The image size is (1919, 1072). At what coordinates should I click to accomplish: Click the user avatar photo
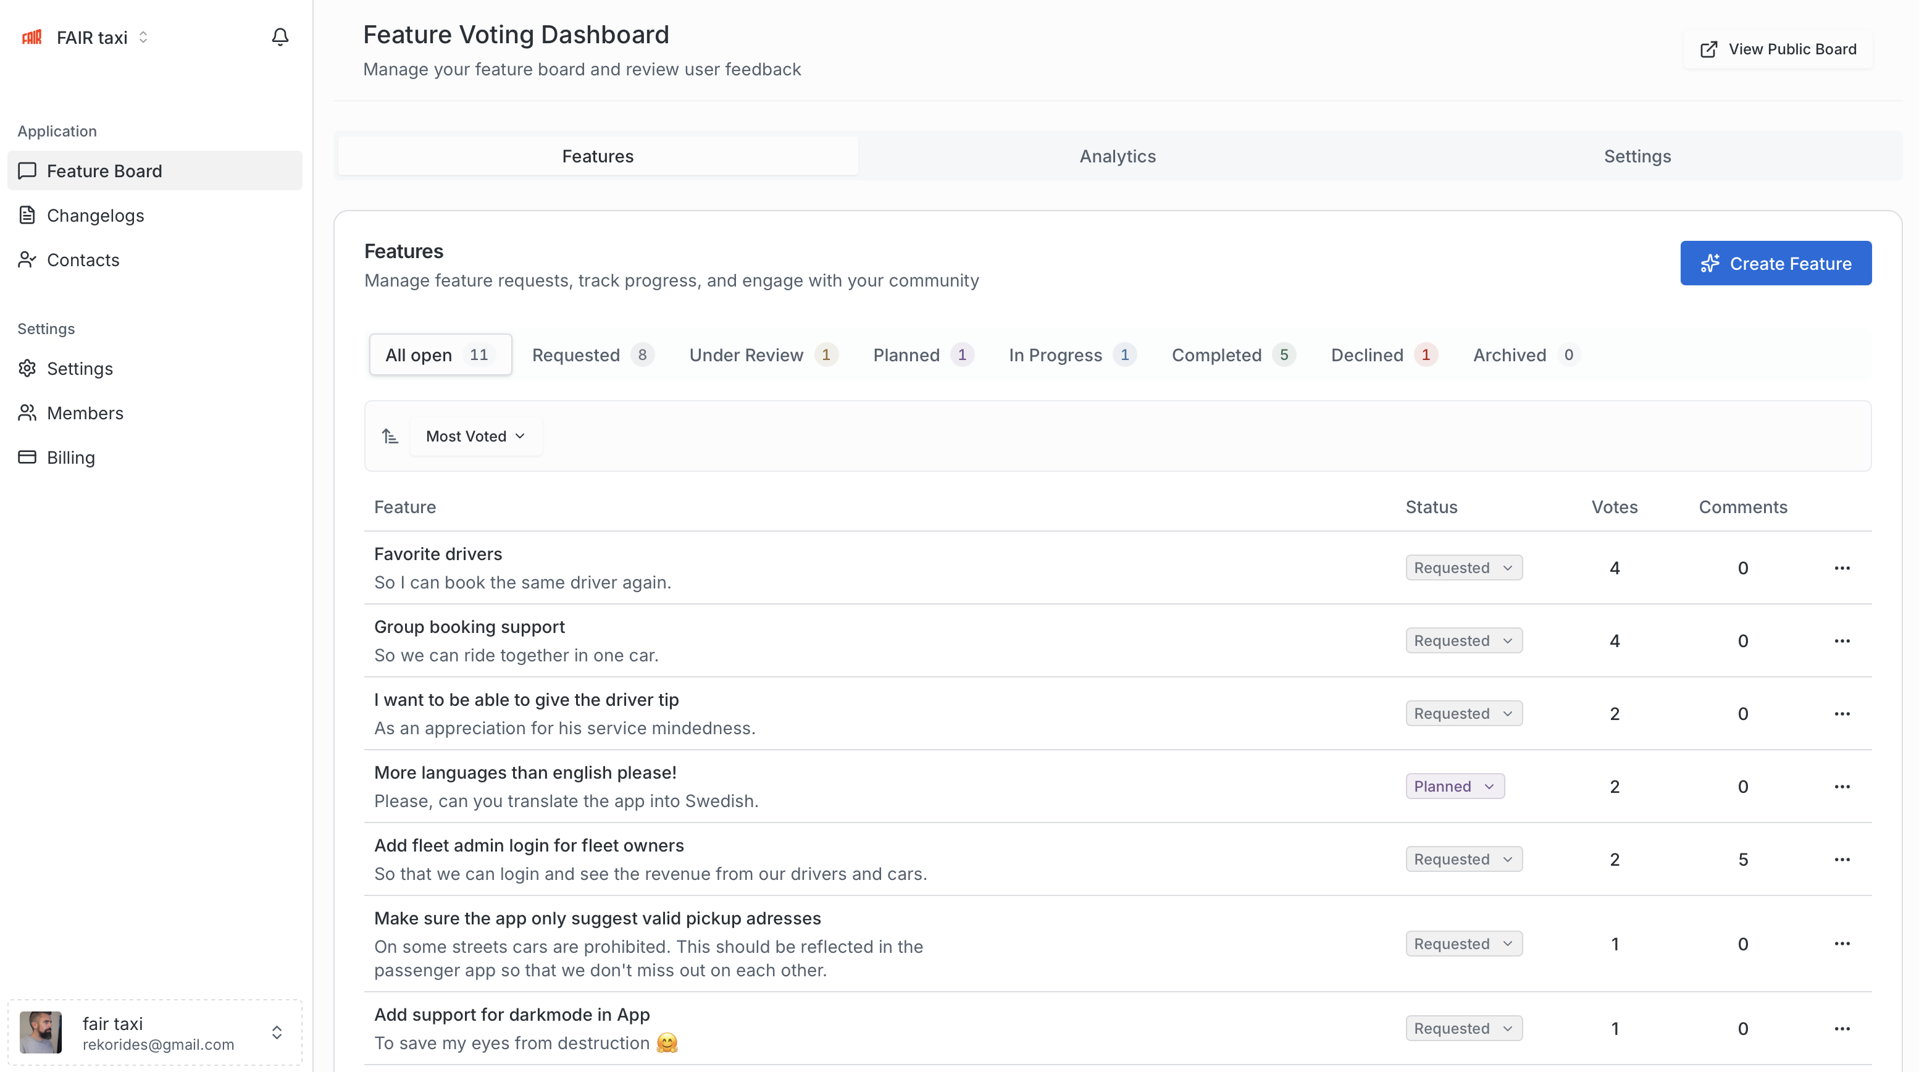[41, 1032]
